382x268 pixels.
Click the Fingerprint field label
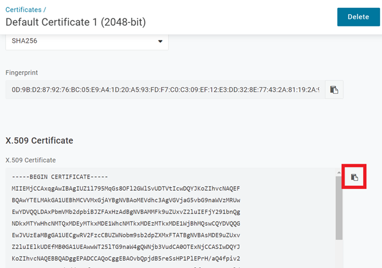pyautogui.click(x=22, y=72)
